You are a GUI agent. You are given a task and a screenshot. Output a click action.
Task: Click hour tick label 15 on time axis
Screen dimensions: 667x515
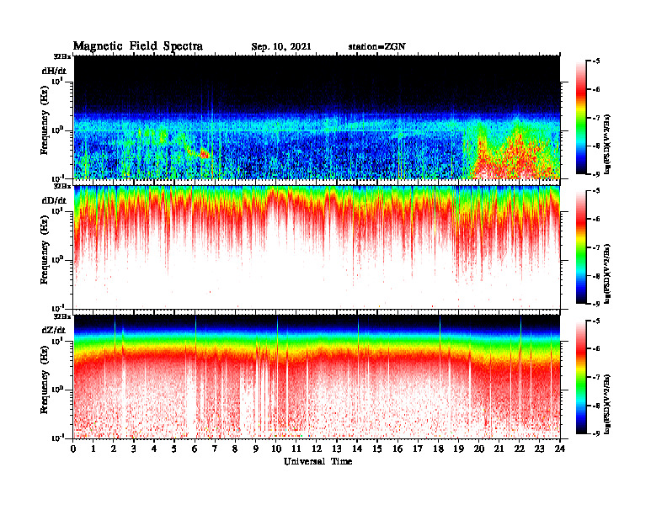(377, 449)
